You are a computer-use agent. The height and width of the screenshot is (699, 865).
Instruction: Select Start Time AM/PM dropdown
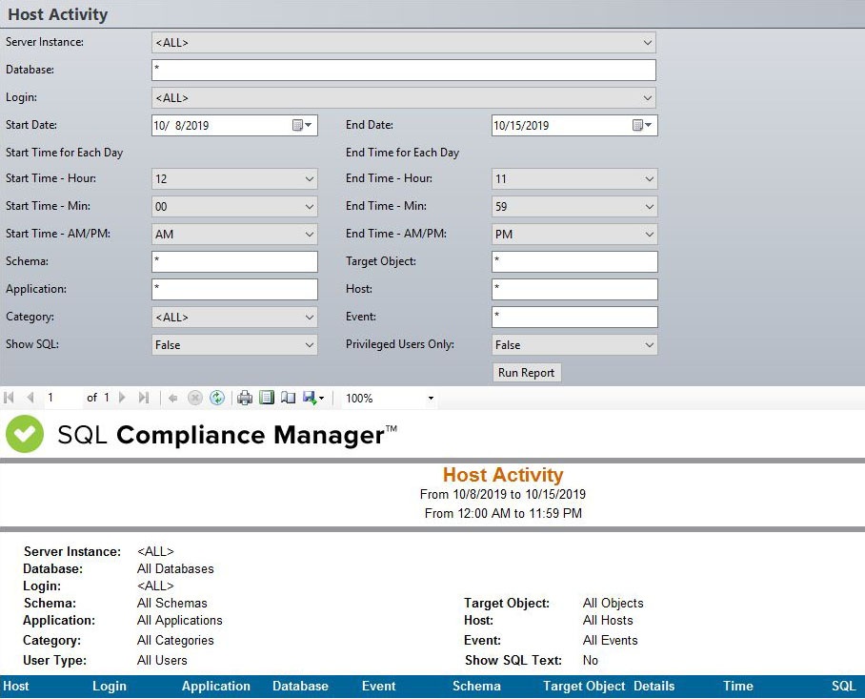(x=234, y=234)
